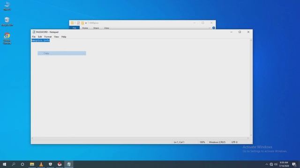Maximize the File Explorer window
This screenshot has height=168, width=300.
tap(203, 23)
